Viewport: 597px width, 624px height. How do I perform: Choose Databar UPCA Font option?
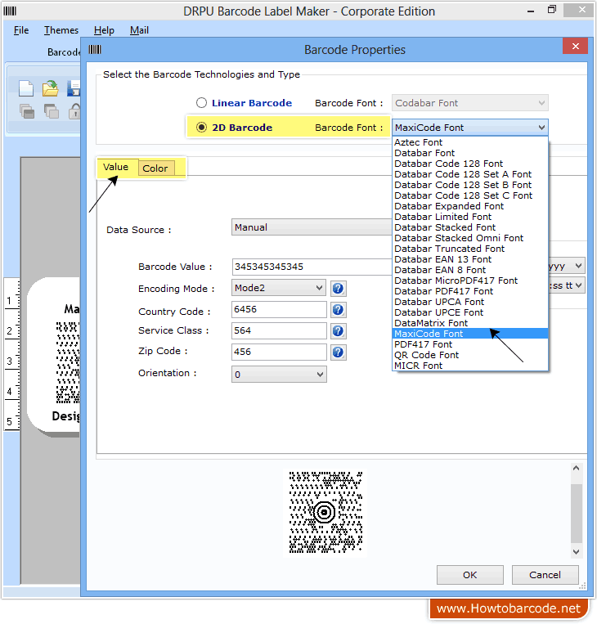(x=470, y=302)
